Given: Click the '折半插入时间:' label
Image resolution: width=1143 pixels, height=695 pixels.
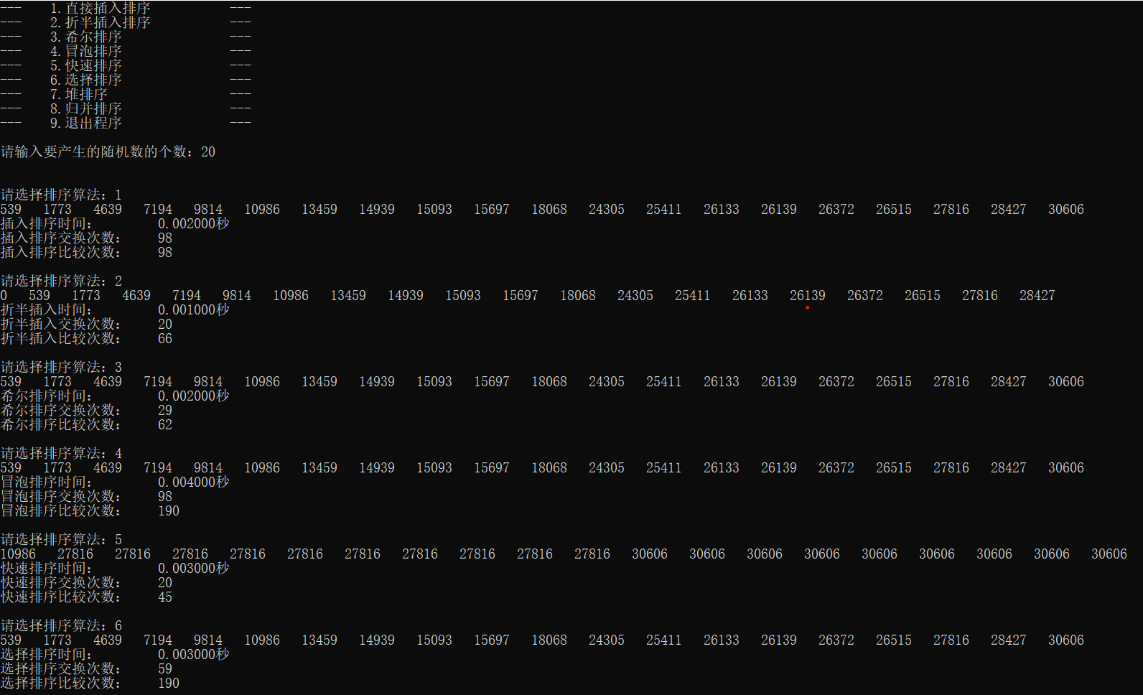Looking at the screenshot, I should click(x=47, y=309).
